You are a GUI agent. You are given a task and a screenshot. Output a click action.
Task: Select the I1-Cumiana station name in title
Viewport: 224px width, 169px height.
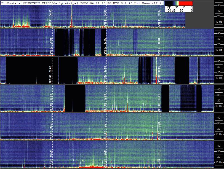tap(11, 3)
